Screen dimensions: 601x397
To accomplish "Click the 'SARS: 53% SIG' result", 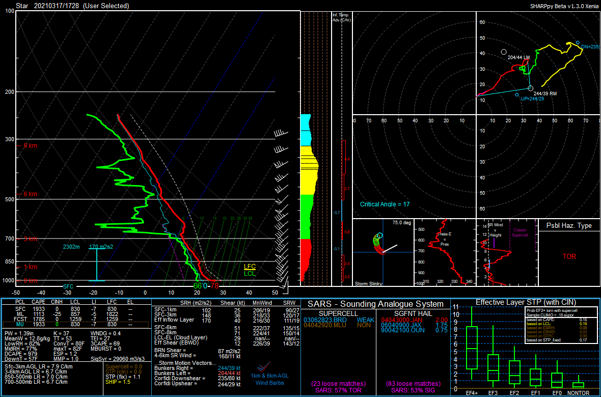I will tap(413, 390).
